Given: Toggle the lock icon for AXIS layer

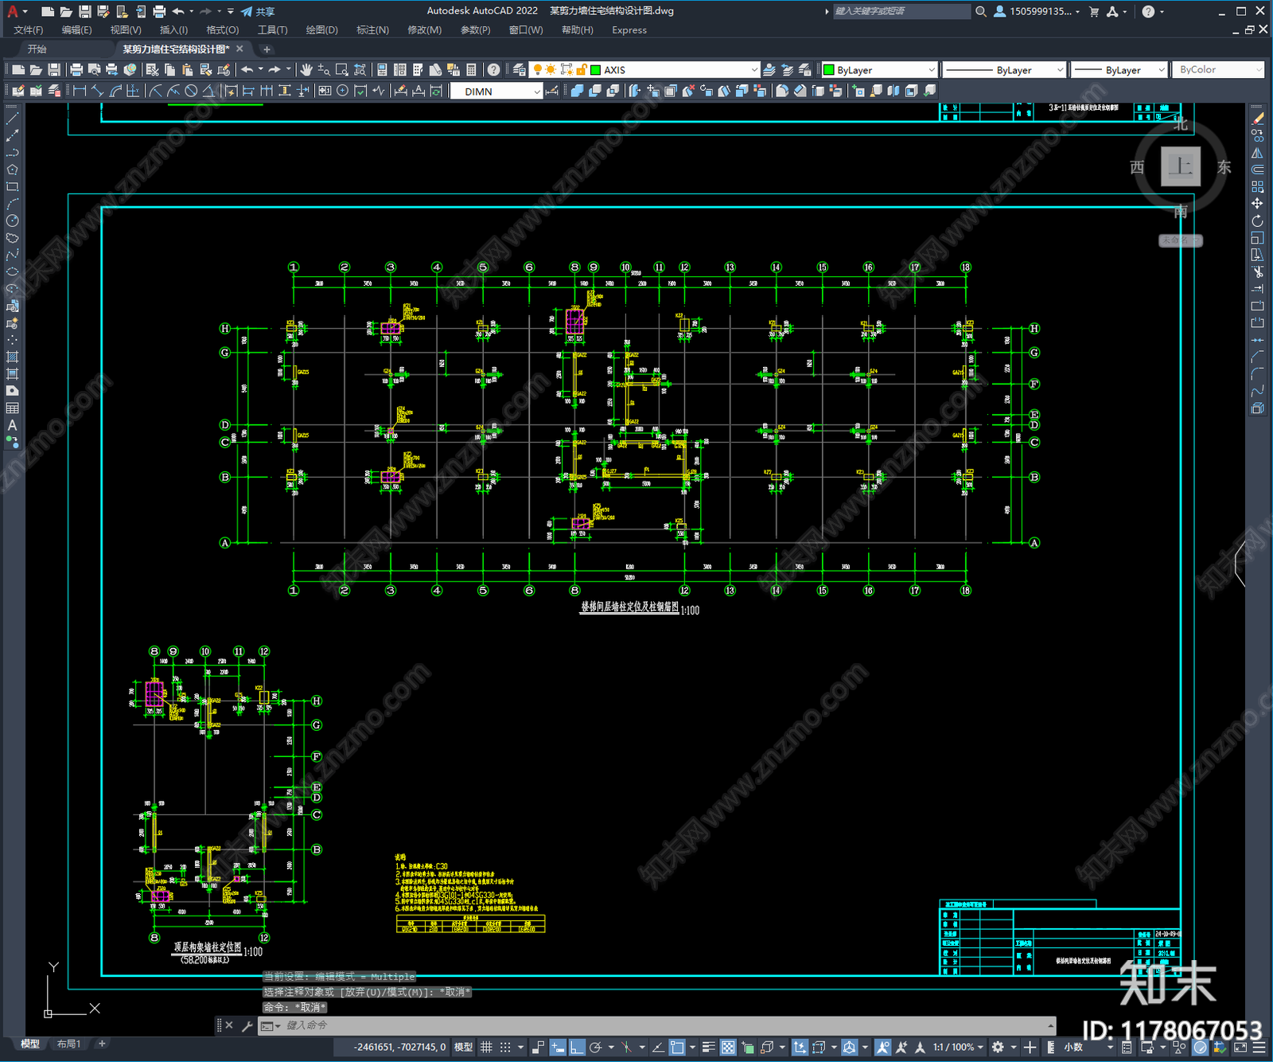Looking at the screenshot, I should pos(582,70).
